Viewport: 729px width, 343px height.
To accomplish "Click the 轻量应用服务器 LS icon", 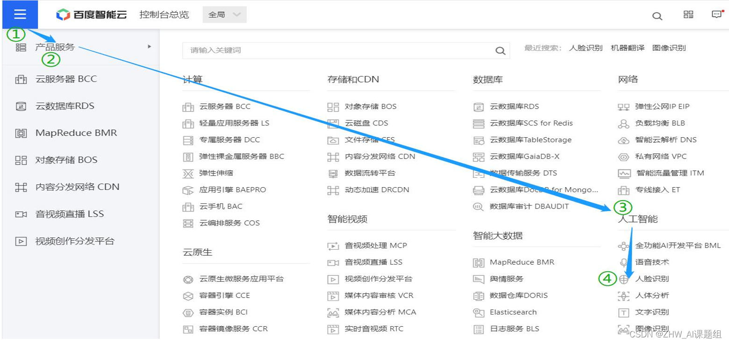I will click(x=188, y=124).
